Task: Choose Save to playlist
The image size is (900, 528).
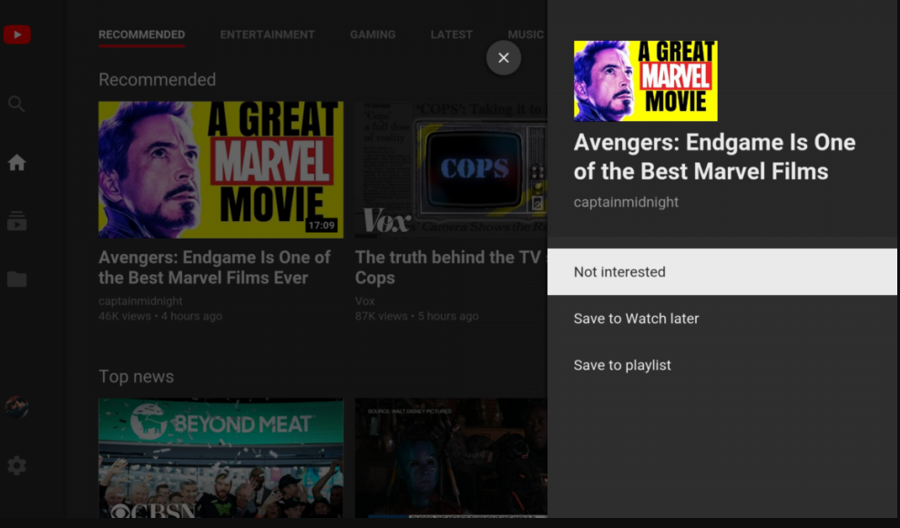Action: pyautogui.click(x=722, y=365)
